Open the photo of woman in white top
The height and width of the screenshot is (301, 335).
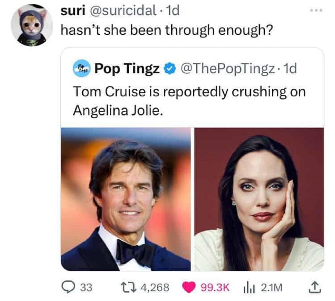[259, 199]
